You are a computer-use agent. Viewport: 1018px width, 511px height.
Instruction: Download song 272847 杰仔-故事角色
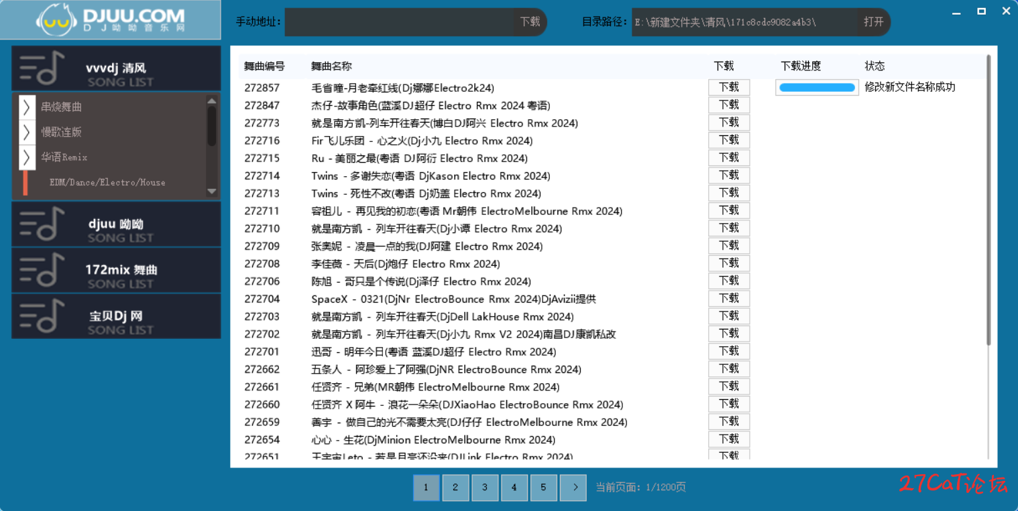729,105
